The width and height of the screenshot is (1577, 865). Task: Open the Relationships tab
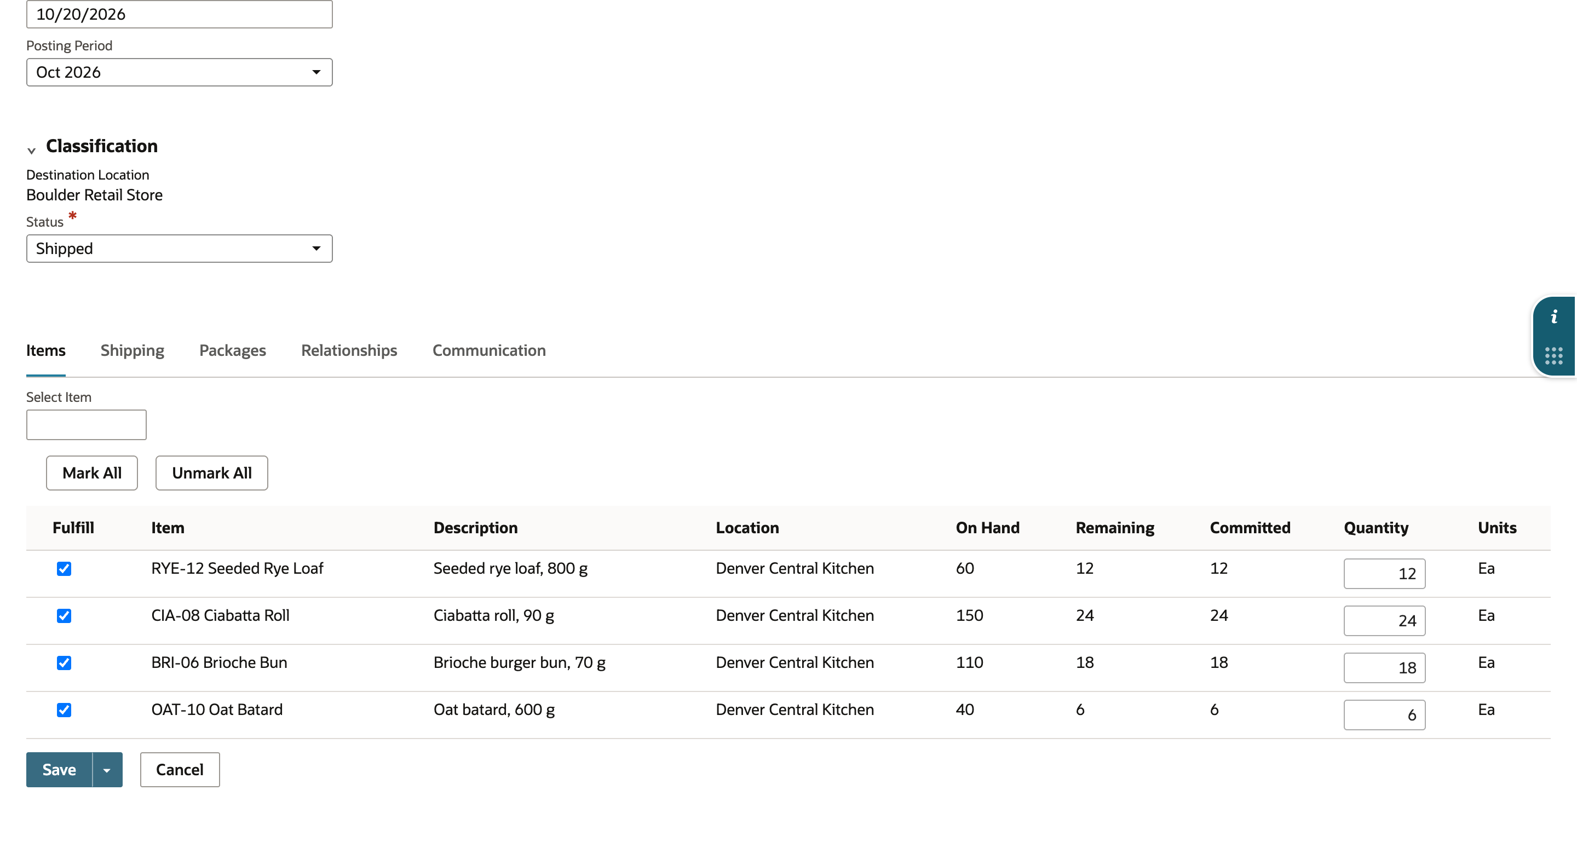(349, 351)
